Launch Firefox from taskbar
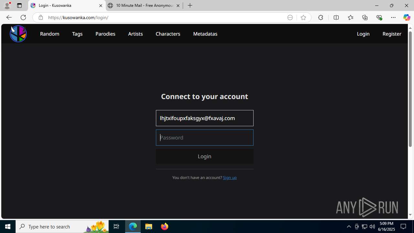 click(x=164, y=227)
